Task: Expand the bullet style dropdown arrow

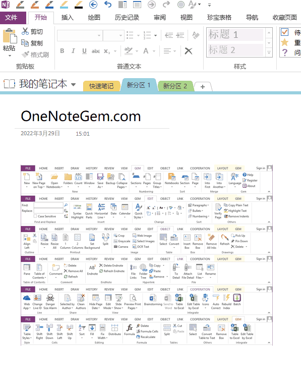Action: click(x=139, y=35)
